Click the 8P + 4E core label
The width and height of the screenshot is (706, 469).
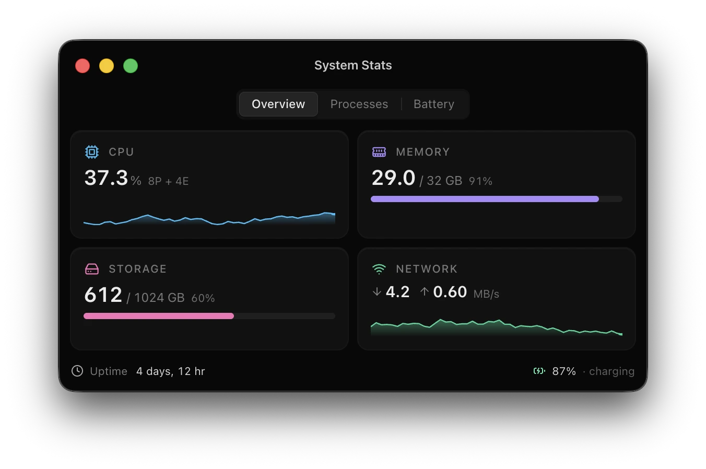point(168,181)
